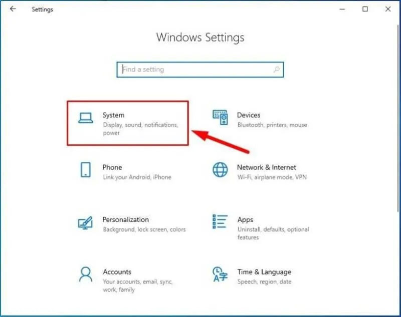Minimize the Settings window
The image size is (401, 317).
point(342,9)
